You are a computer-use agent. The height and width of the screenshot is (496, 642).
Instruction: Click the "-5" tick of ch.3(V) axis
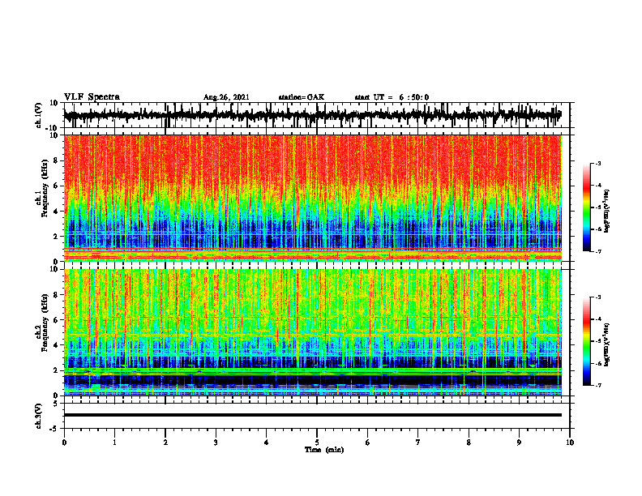[54, 429]
